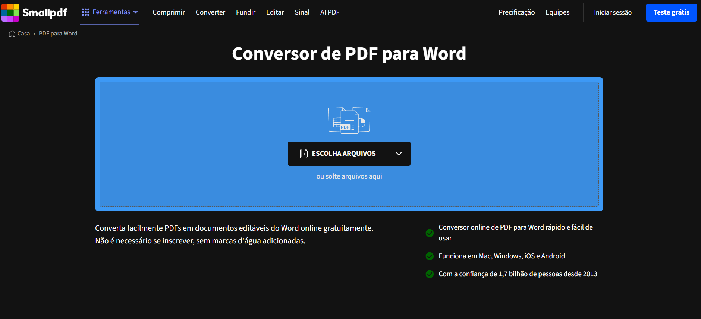701x319 pixels.
Task: Click the ESCOLHA ARQUIVOS button
Action: (337, 154)
